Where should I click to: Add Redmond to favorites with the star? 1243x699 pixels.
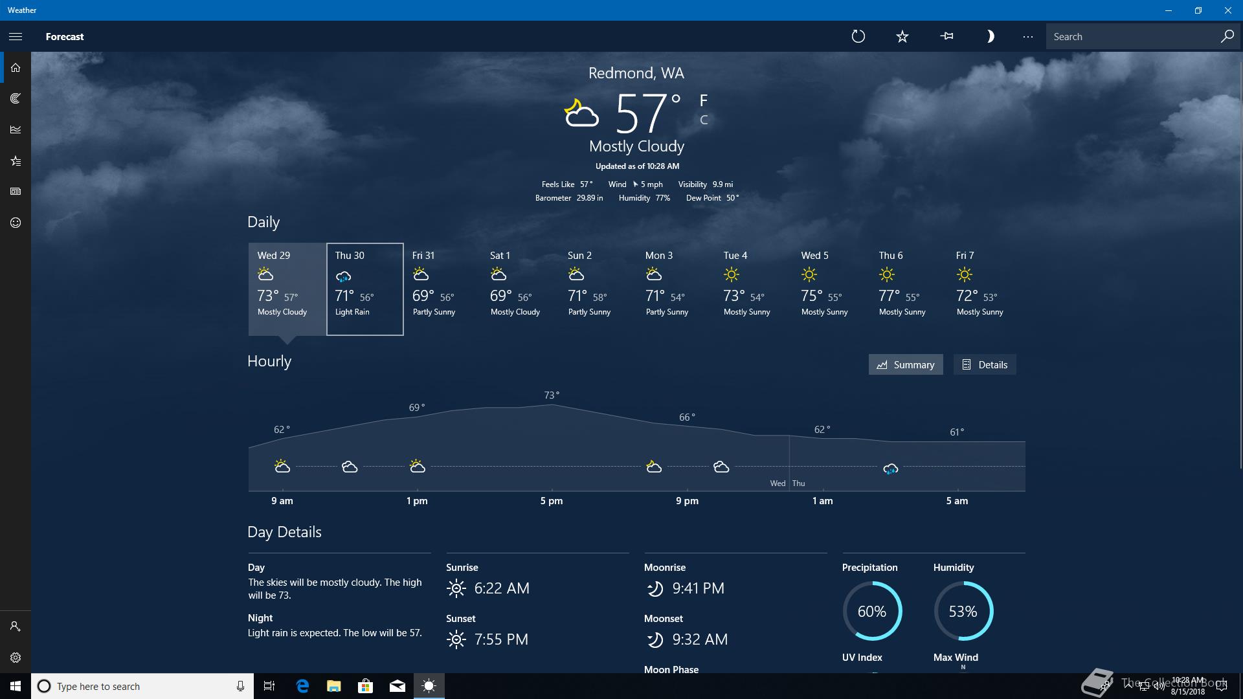pyautogui.click(x=902, y=36)
